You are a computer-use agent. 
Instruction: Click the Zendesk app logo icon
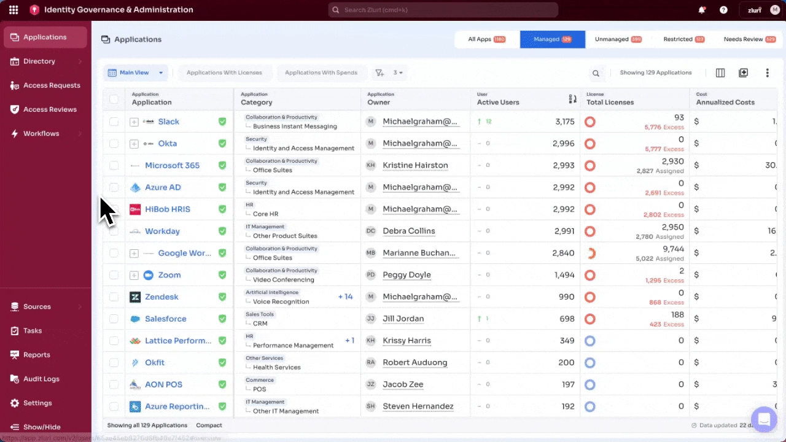point(135,297)
